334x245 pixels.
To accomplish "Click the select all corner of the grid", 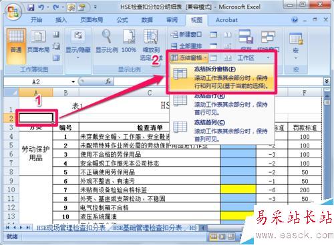I will coord(11,93).
